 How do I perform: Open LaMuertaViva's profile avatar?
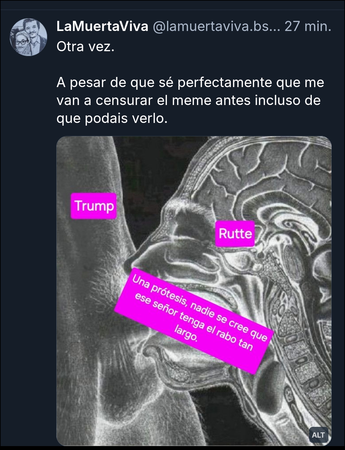pos(29,37)
